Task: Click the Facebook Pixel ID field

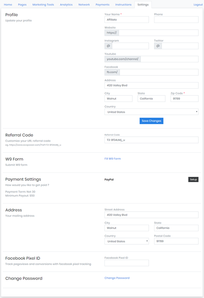Action: pos(126,263)
